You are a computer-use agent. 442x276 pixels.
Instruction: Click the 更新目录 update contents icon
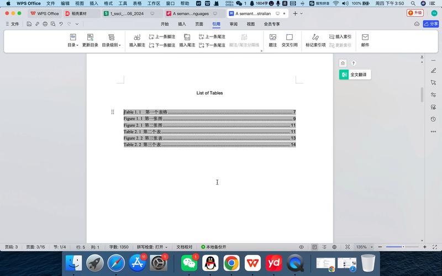coord(90,40)
